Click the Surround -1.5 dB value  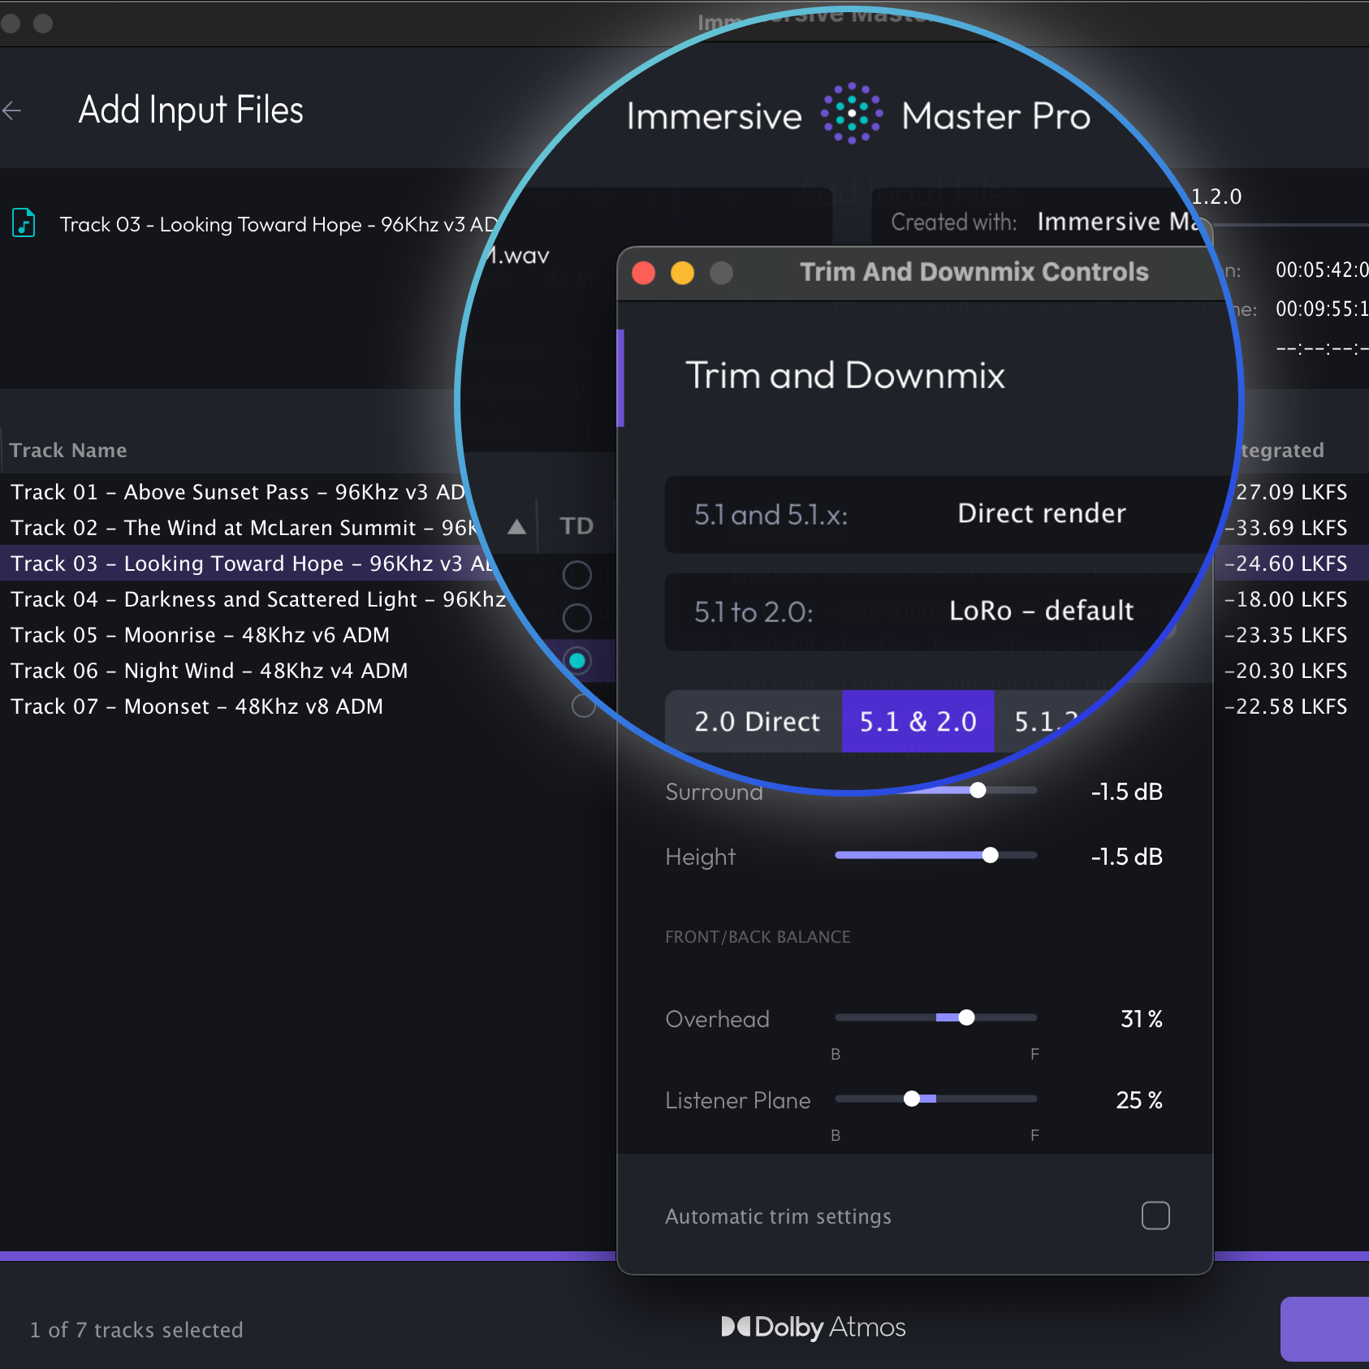pyautogui.click(x=1126, y=792)
